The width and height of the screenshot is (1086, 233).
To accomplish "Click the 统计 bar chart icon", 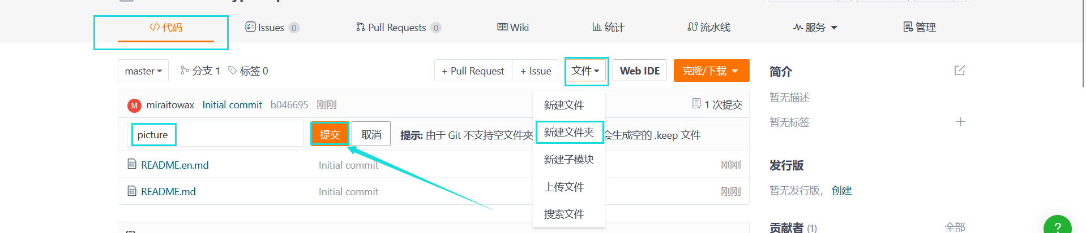I will click(x=597, y=27).
